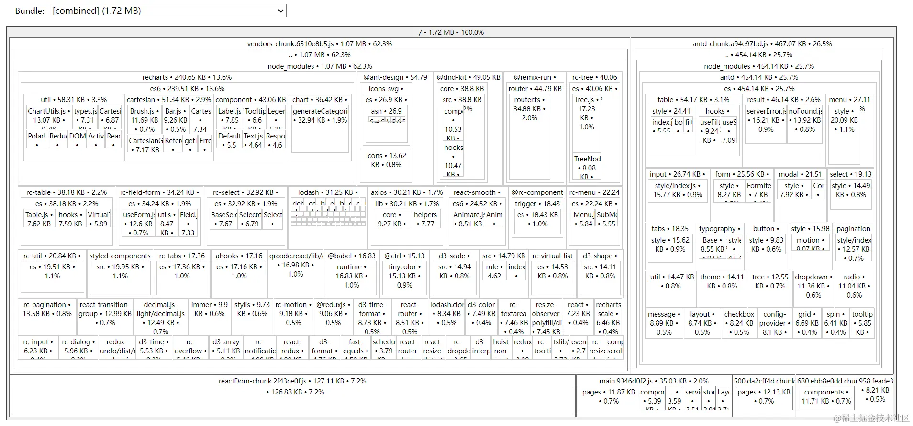
Task: Open the Bundle combined dropdown
Action: click(168, 11)
